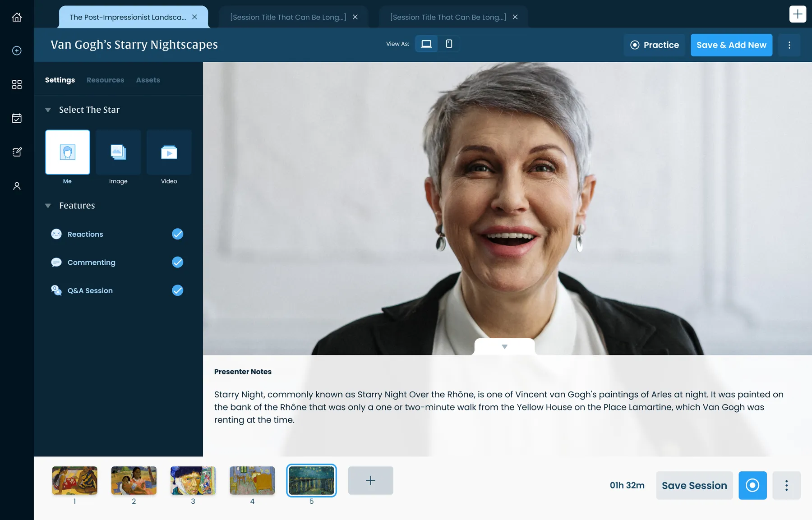Collapse presenter notes with down arrow handle
The height and width of the screenshot is (520, 812).
504,346
